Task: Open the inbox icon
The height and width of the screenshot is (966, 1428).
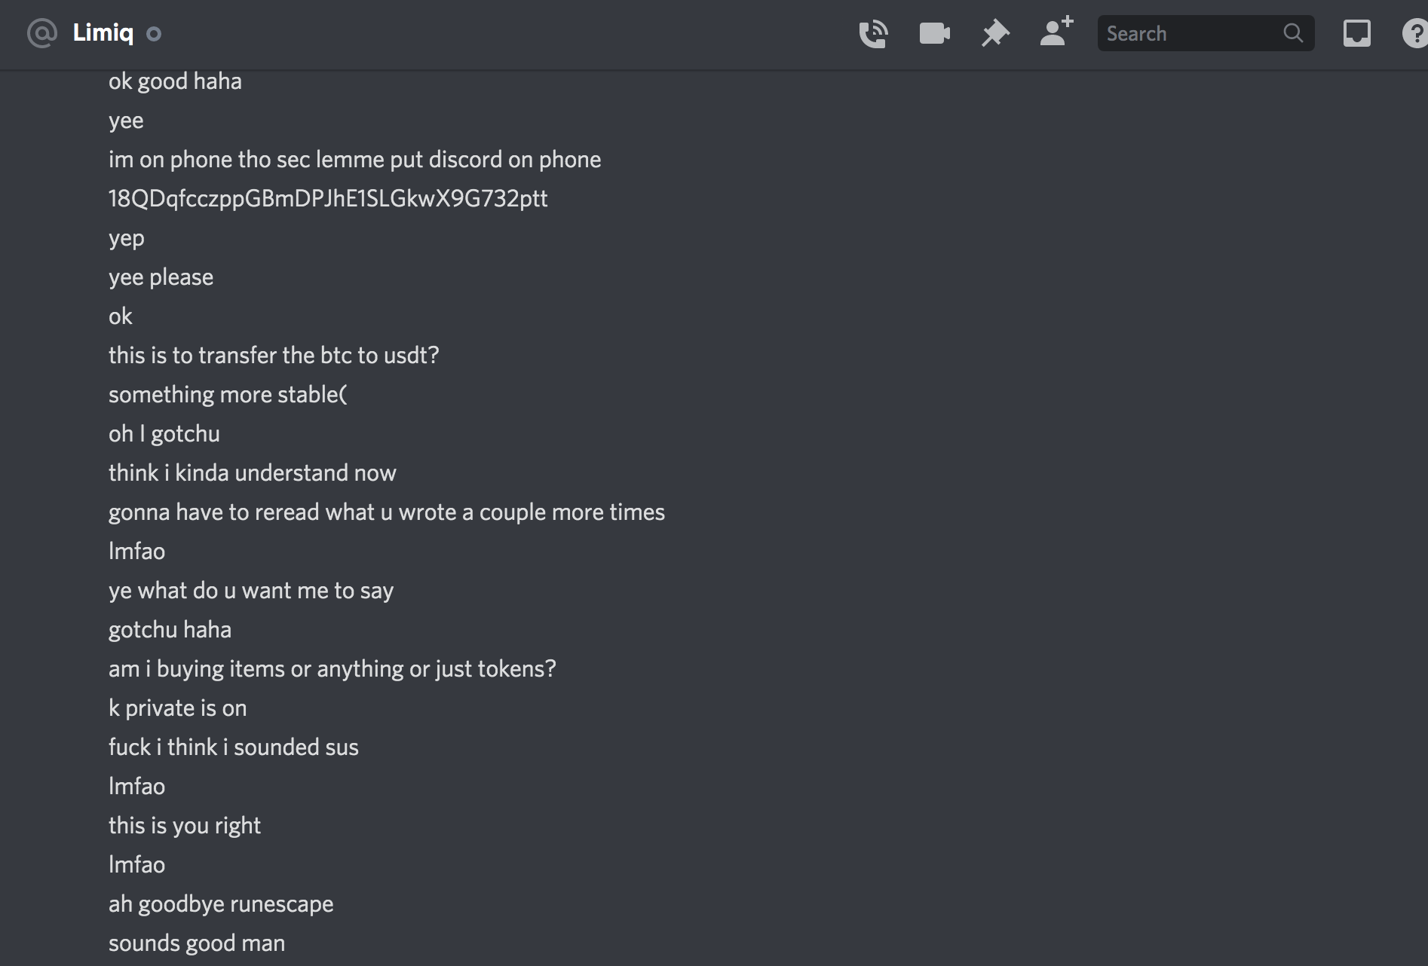Action: [1356, 34]
